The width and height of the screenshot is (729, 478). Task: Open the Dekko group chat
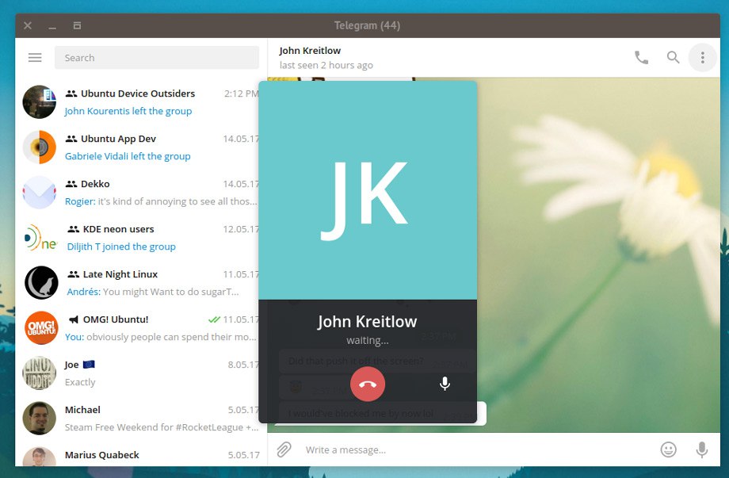point(142,192)
